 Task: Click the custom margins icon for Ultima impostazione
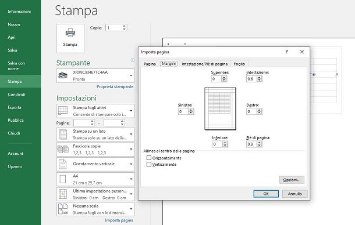(63, 194)
